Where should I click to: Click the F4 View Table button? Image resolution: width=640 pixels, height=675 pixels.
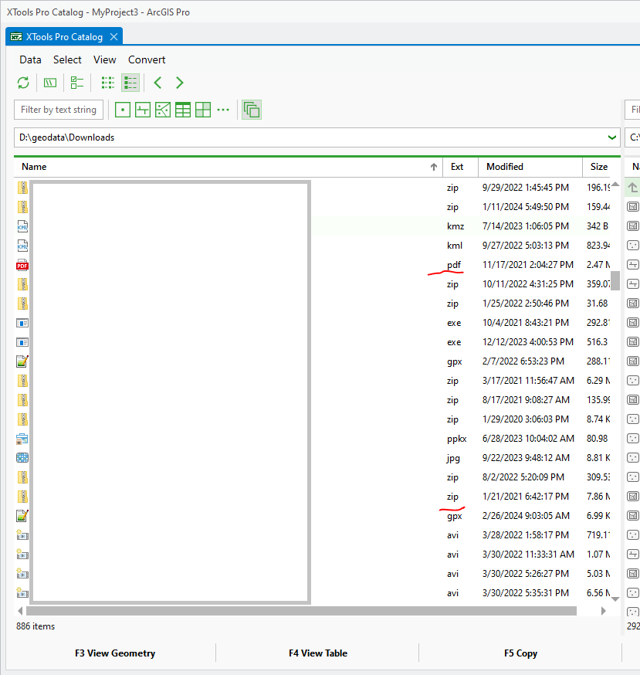[317, 653]
